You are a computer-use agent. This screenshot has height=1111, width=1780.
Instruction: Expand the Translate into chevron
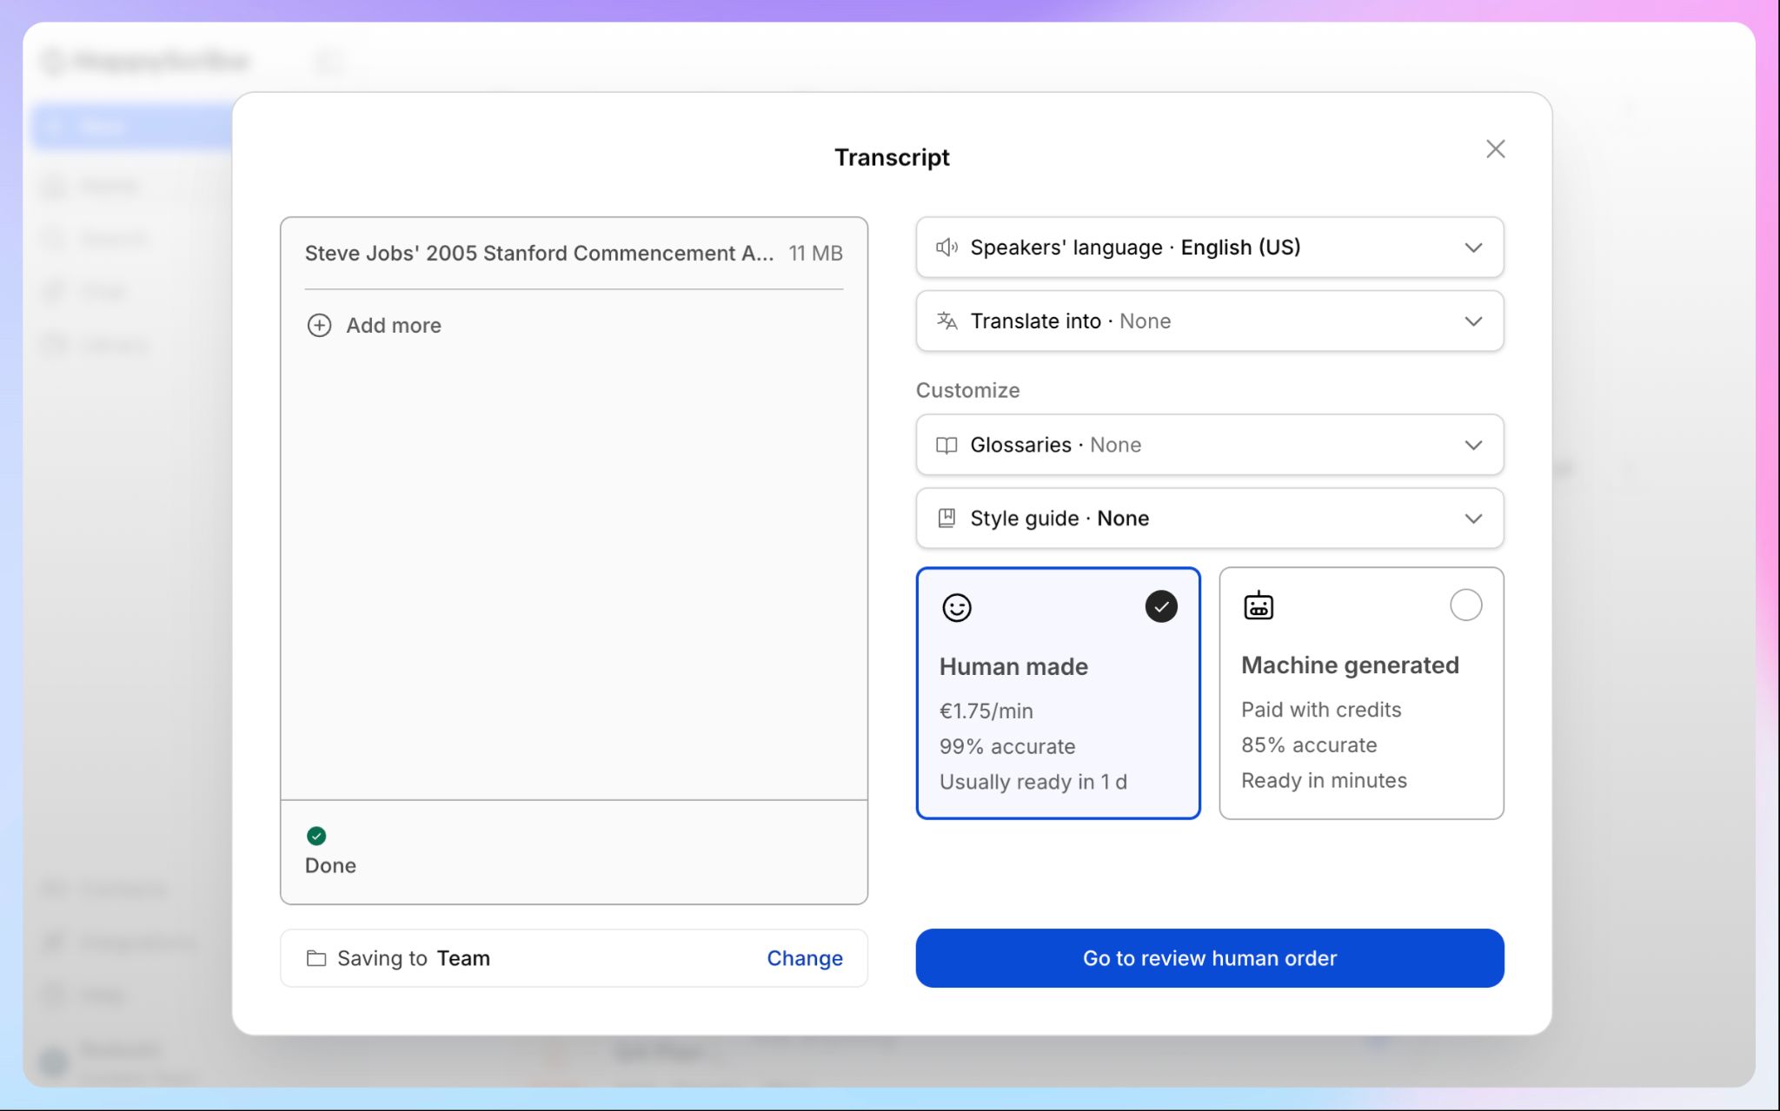pos(1473,321)
